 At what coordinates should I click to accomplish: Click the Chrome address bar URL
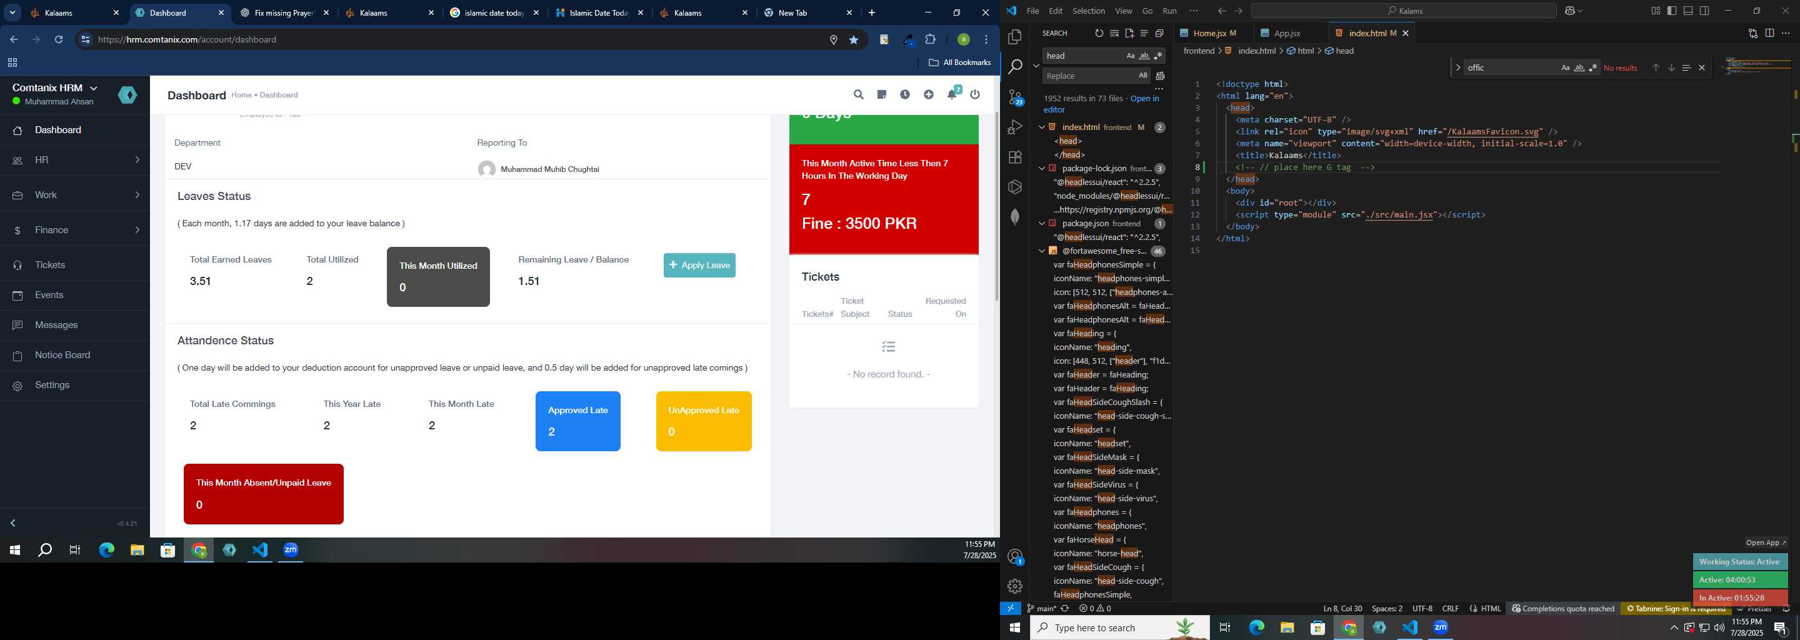(x=187, y=40)
